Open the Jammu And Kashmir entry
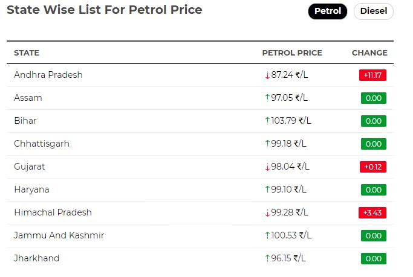This screenshot has height=277, width=413. [200, 235]
